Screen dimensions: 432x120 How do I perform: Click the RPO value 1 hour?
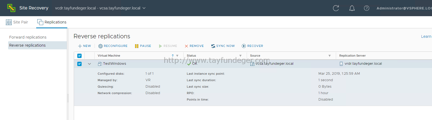(x=323, y=93)
